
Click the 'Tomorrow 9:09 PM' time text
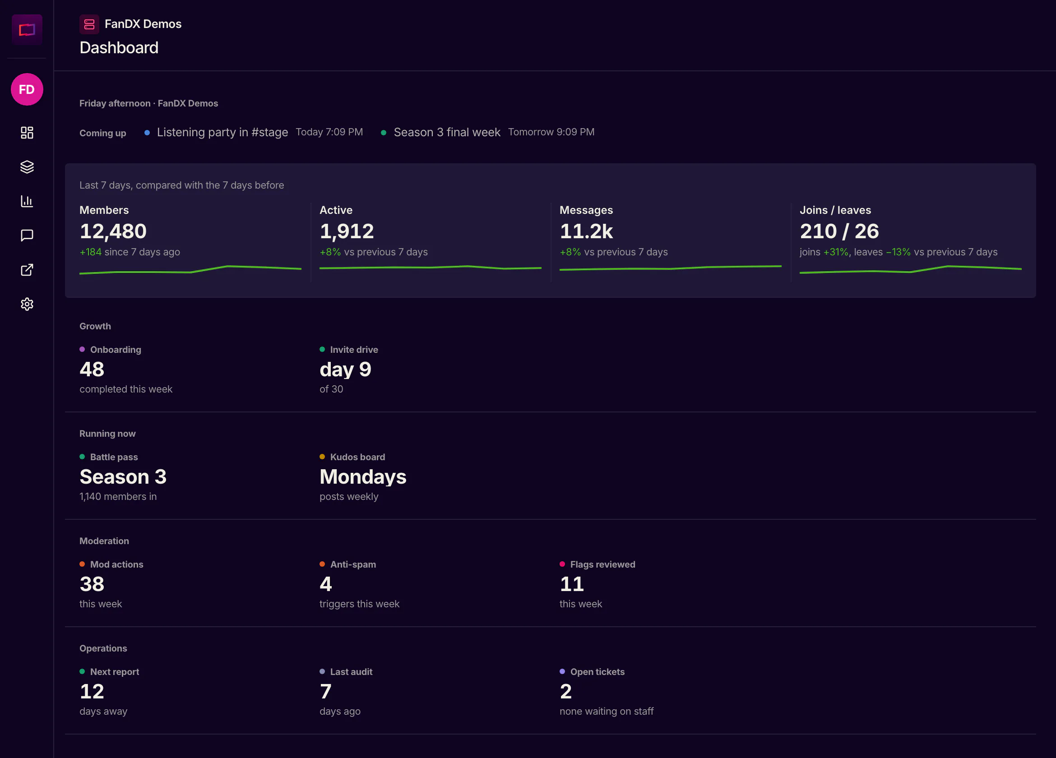pyautogui.click(x=551, y=132)
